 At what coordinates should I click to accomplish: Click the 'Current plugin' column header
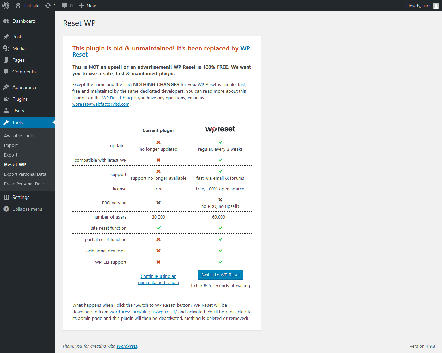[x=158, y=130]
